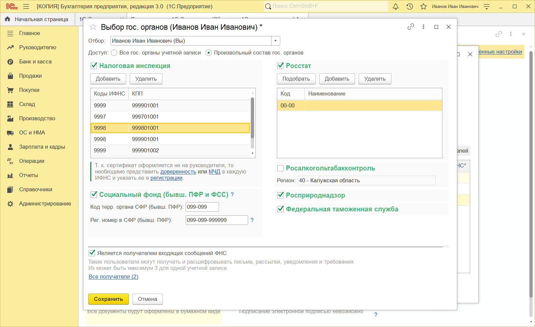Open the 1C main menu icon
Viewport: 535px width, 327px height.
click(x=11, y=6)
